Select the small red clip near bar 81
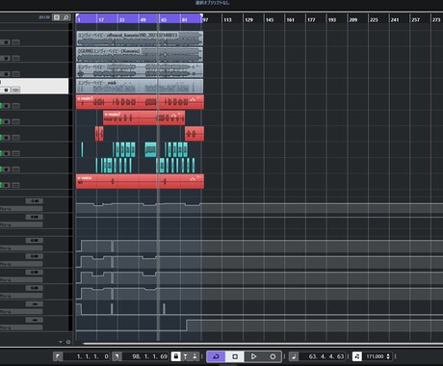 [x=195, y=134]
